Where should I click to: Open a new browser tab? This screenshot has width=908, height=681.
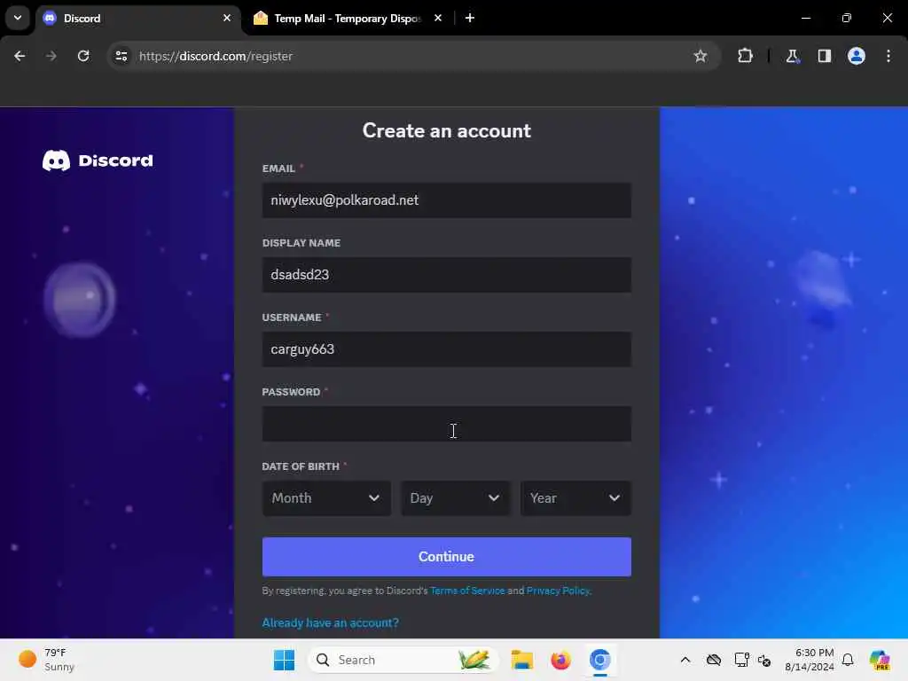pos(470,18)
